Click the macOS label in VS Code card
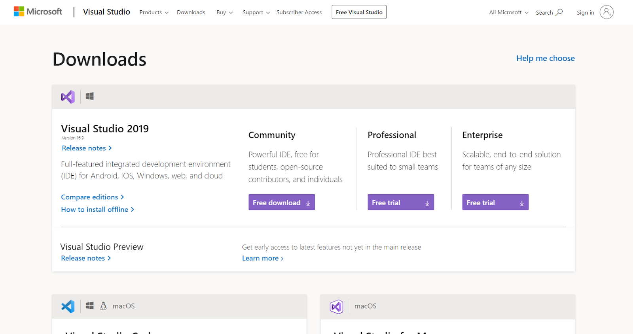Screen dimensions: 633x334 123,306
